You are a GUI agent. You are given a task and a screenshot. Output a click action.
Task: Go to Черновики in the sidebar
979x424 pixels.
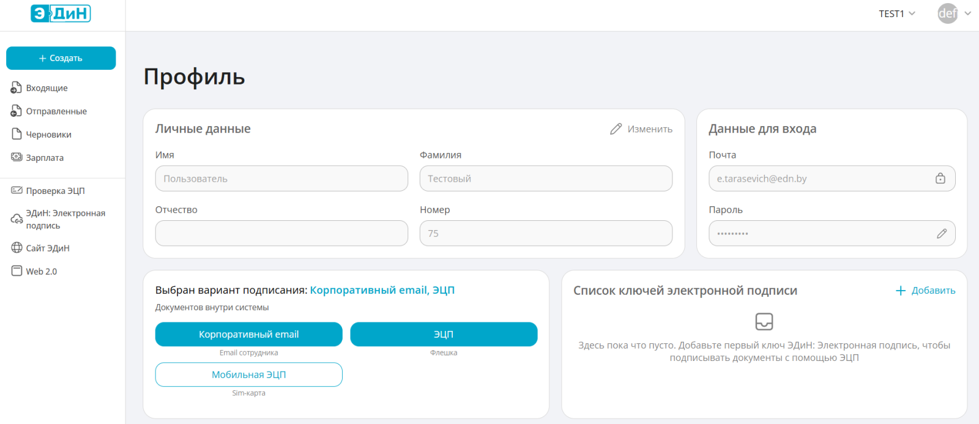[x=48, y=135]
